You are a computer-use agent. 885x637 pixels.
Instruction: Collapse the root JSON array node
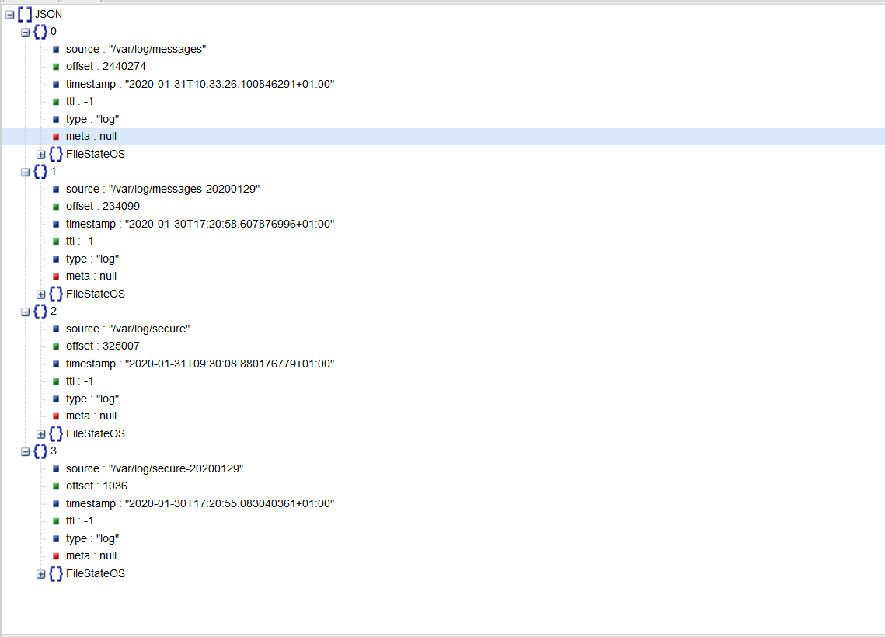click(x=9, y=14)
